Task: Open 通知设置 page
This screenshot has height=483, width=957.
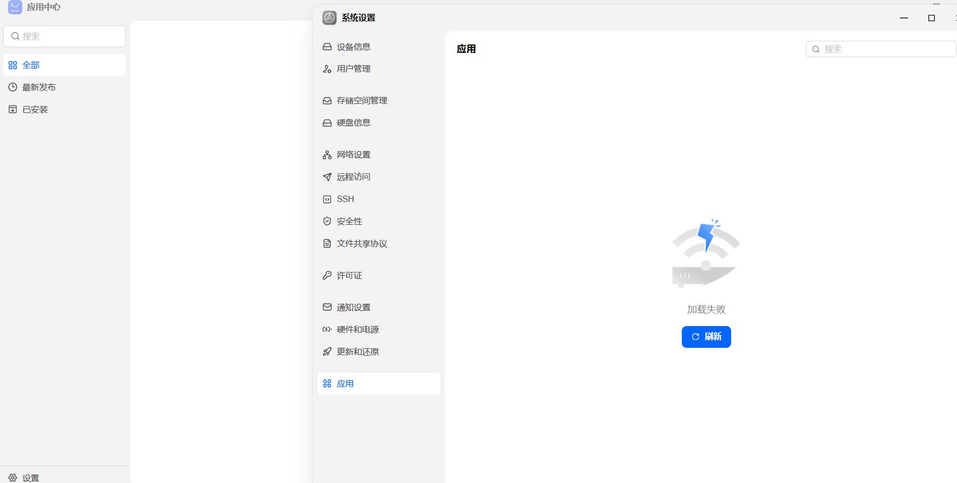Action: (379, 307)
